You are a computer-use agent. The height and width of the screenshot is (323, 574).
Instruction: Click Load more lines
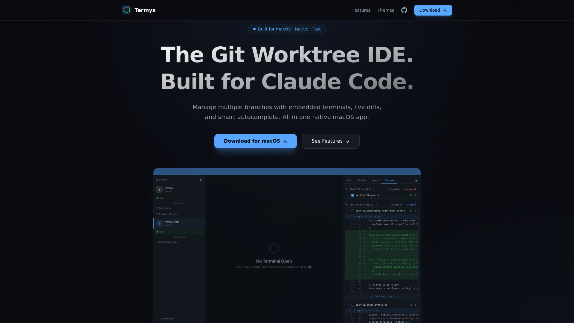[x=382, y=296]
